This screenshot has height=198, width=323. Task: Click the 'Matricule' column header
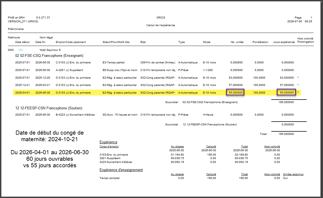[14, 38]
